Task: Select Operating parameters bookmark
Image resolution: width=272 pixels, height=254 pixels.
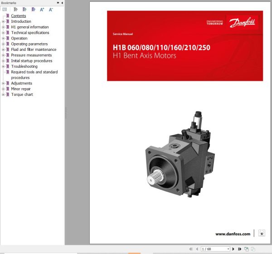Action: coord(29,44)
